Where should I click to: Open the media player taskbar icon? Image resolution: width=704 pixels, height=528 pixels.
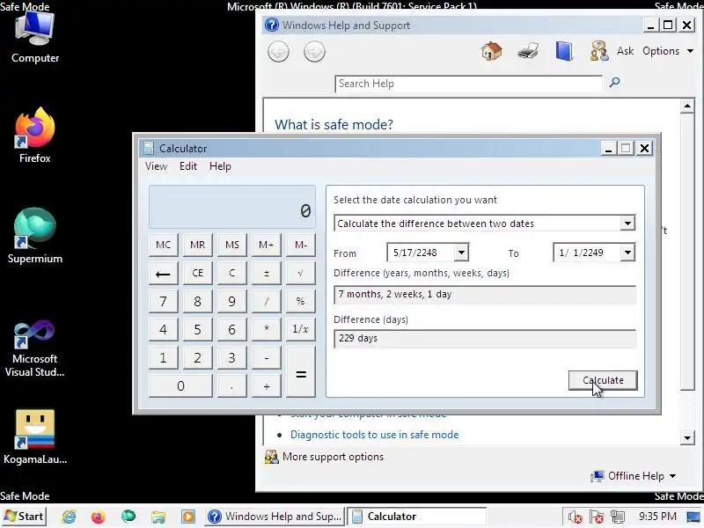[x=188, y=517]
